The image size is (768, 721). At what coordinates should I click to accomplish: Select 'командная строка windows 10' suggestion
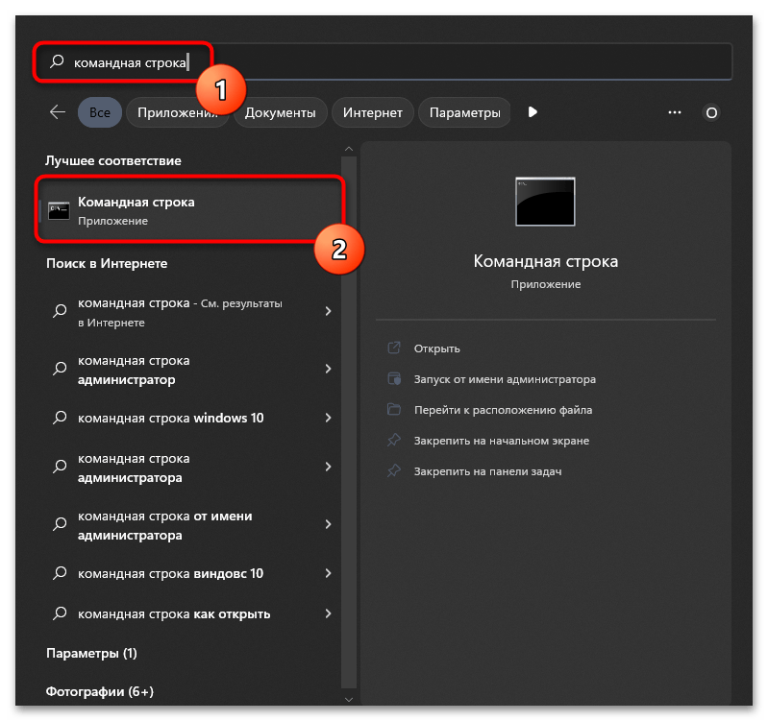click(190, 418)
